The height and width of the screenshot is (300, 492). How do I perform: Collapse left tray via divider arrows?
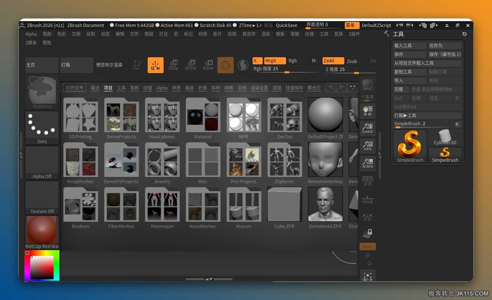(x=21, y=155)
